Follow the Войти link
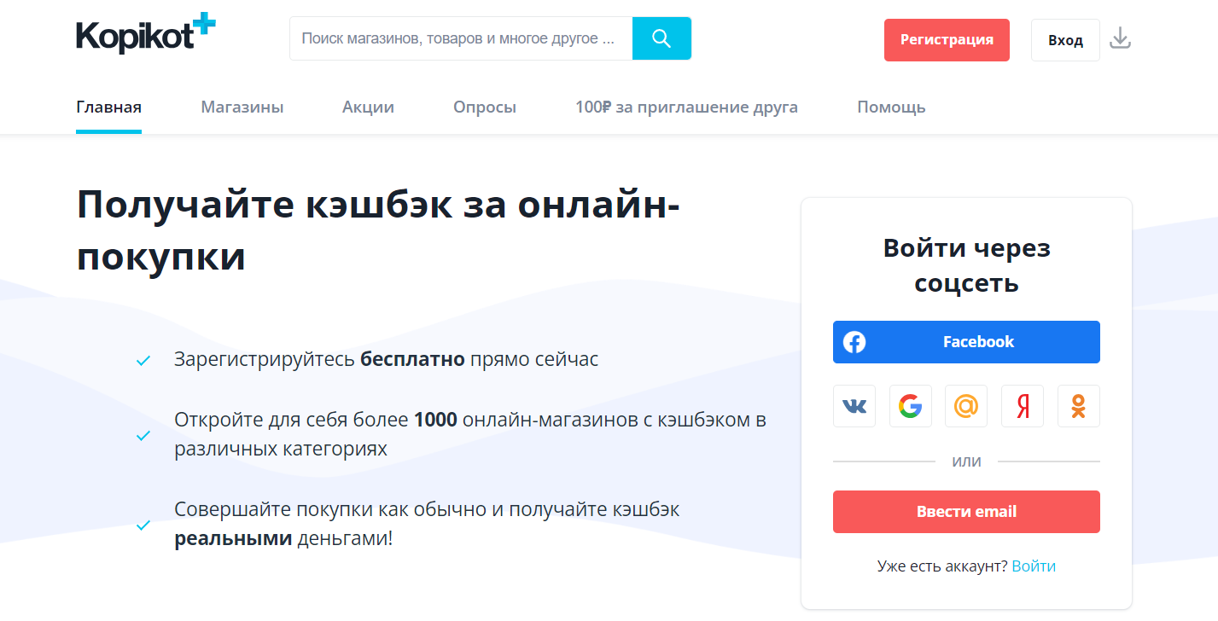The image size is (1218, 621). 1034,566
